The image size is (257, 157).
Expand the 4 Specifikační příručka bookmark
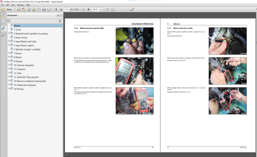click(x=9, y=41)
